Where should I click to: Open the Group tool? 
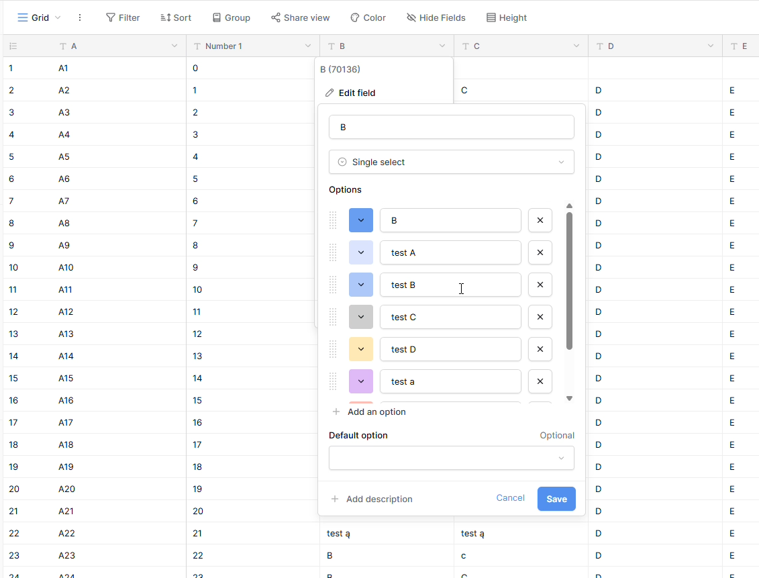(x=232, y=18)
